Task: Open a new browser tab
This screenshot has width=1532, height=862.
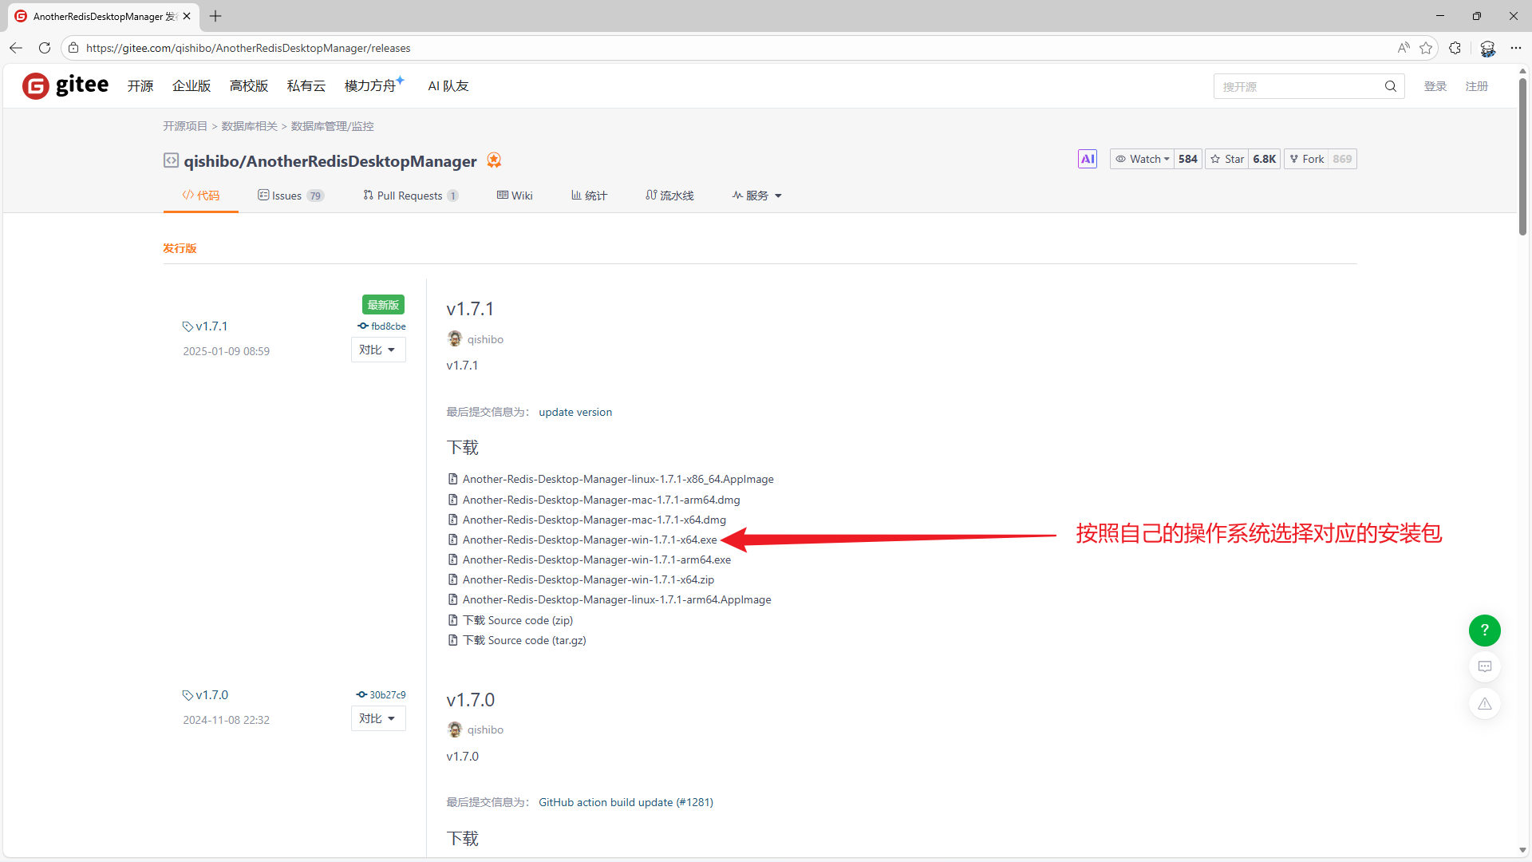Action: point(215,16)
